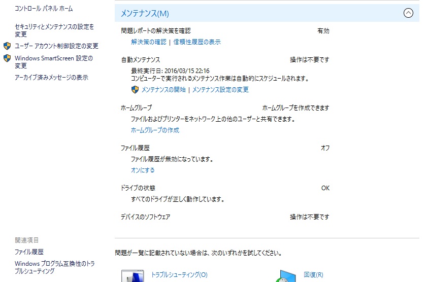Select すべてのドライブが正しく動作しています text
The width and height of the screenshot is (428, 282).
point(177,199)
